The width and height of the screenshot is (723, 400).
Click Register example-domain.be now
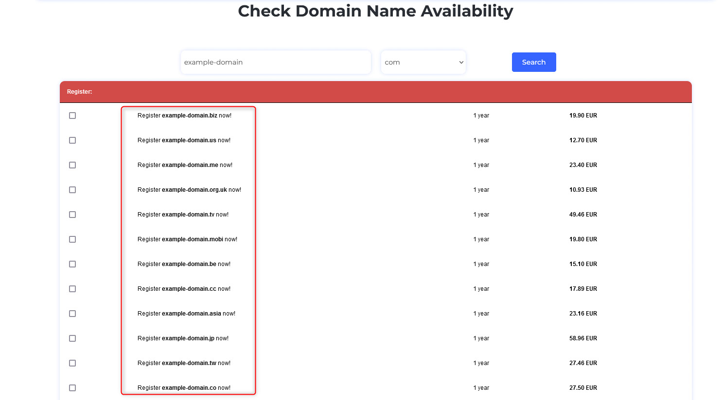click(x=184, y=264)
